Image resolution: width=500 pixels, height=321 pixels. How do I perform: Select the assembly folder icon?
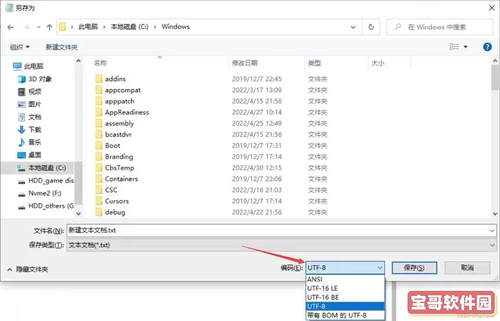pyautogui.click(x=99, y=123)
